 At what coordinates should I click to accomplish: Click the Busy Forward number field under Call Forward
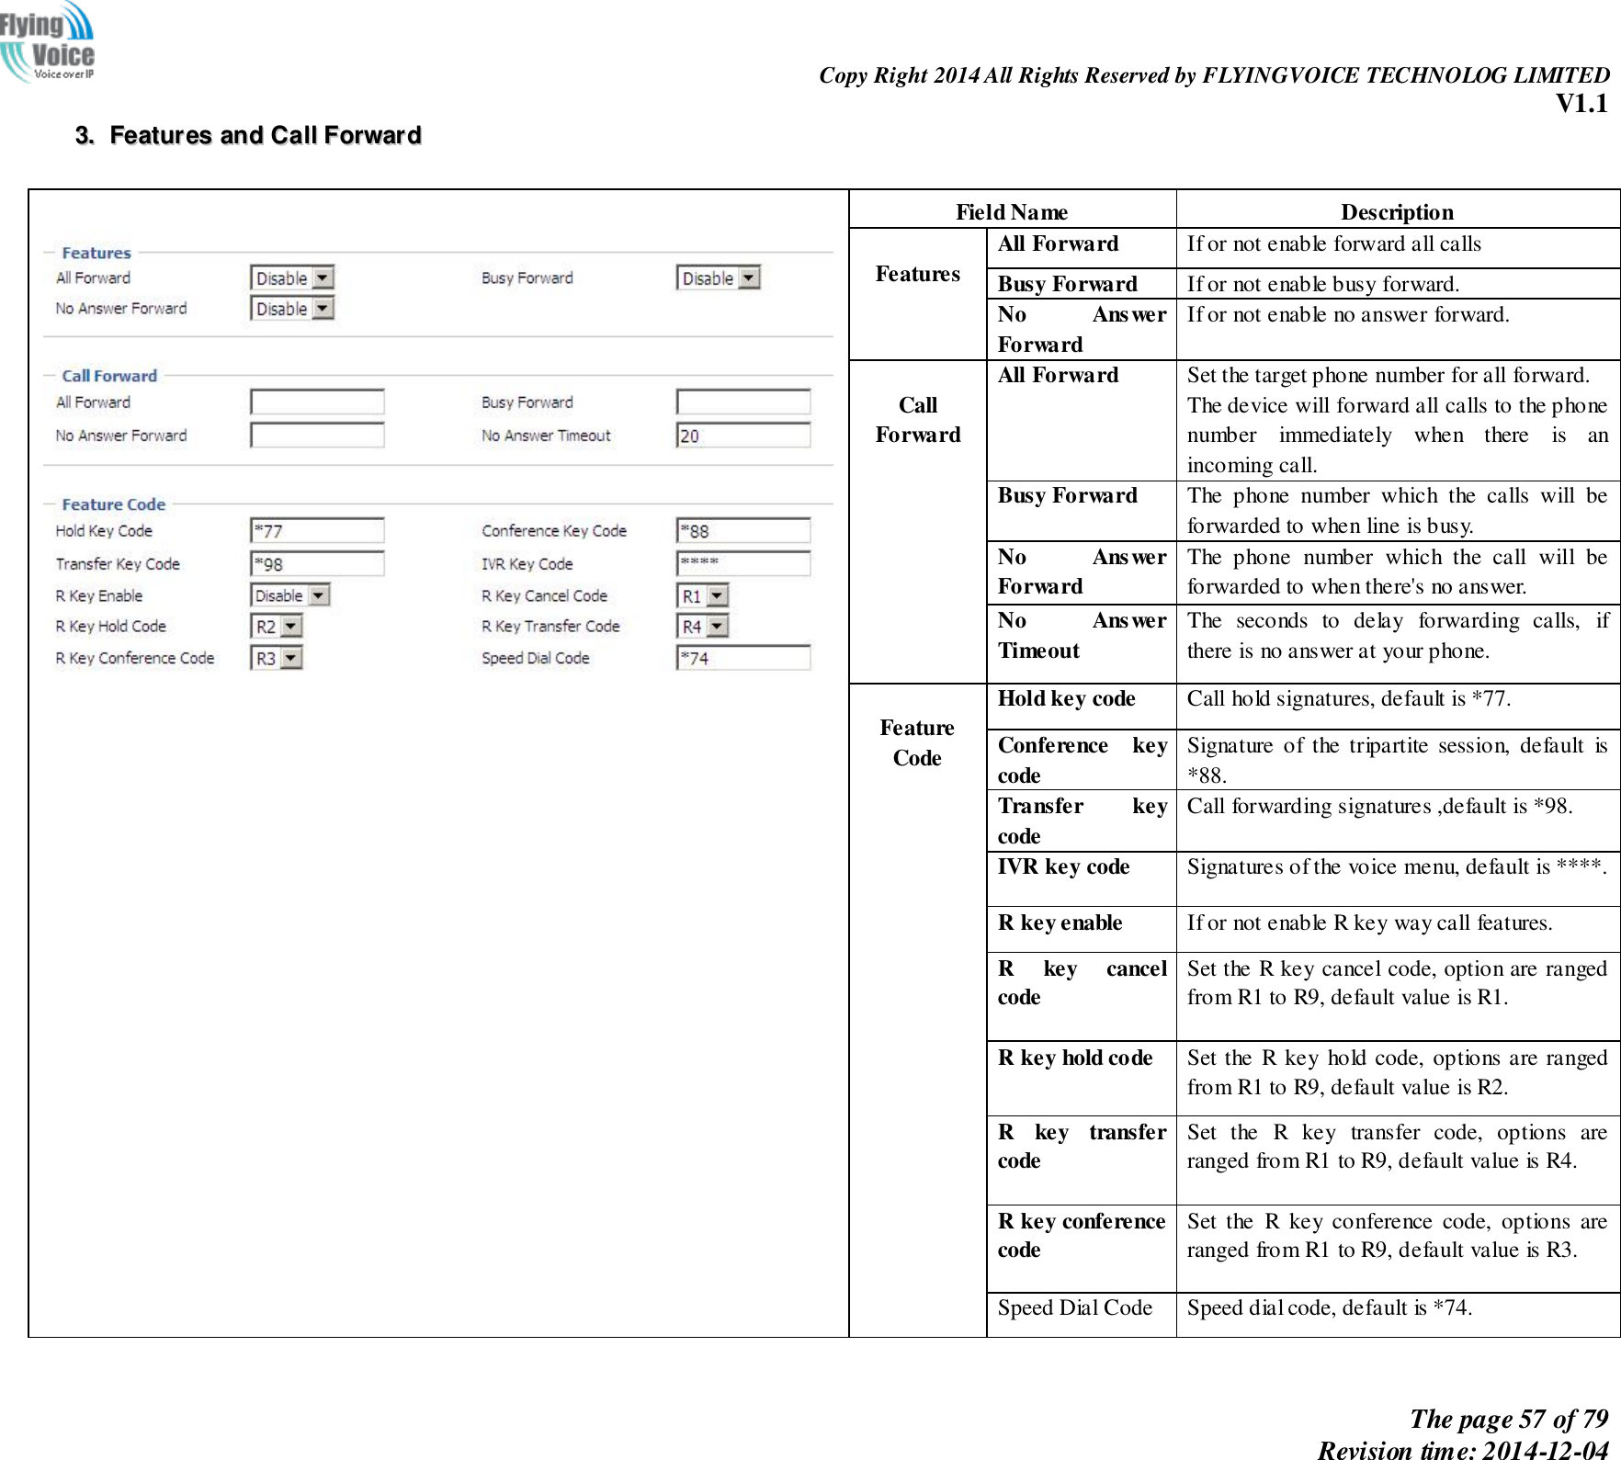pyautogui.click(x=743, y=402)
